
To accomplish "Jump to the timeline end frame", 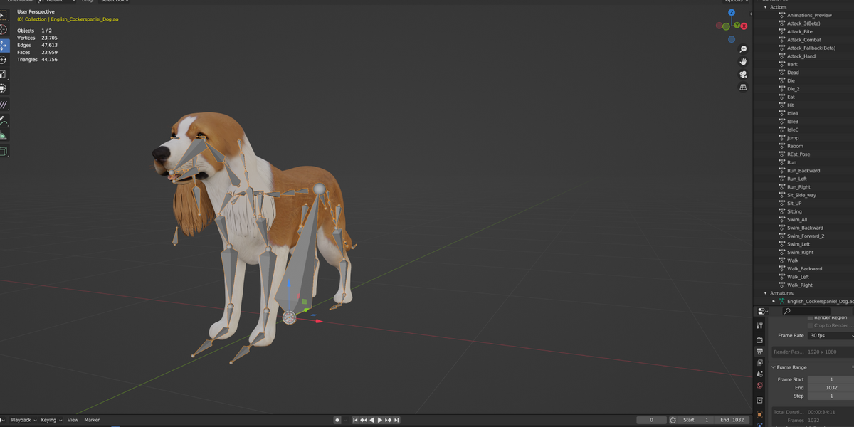I will pos(396,420).
